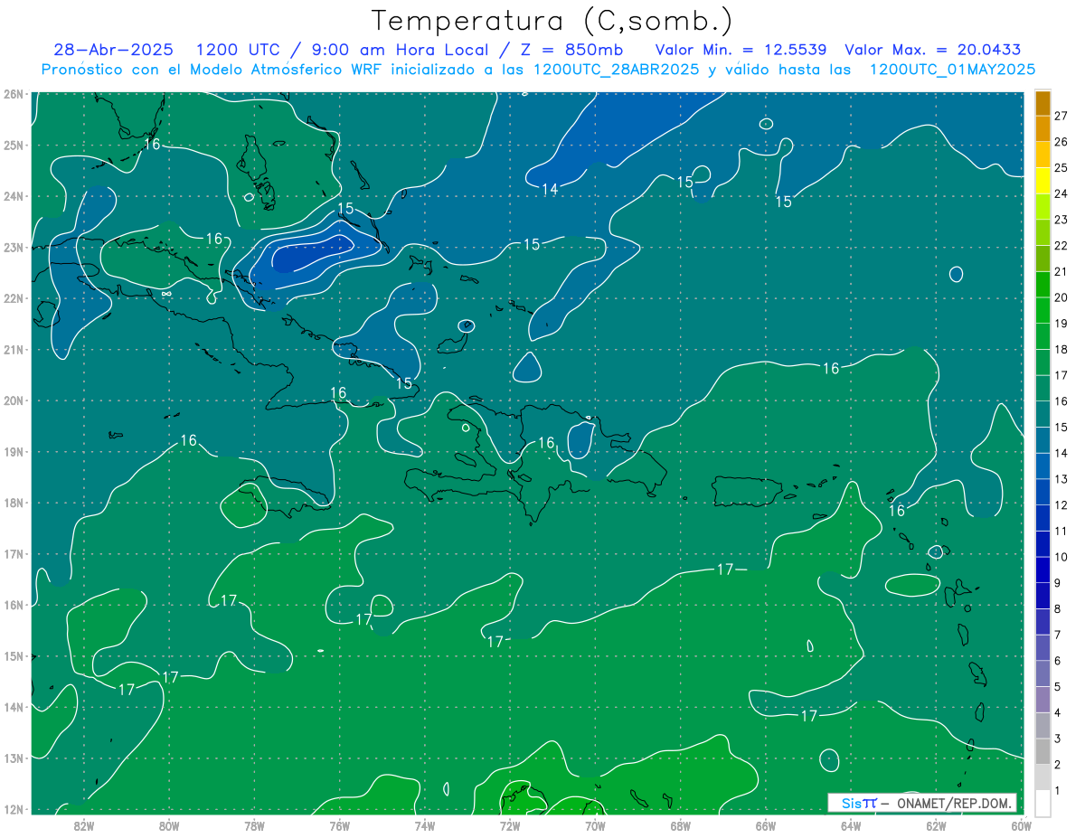This screenshot has width=1085, height=838.
Task: Click the "14N" latitude axis label
Action: pyautogui.click(x=13, y=707)
